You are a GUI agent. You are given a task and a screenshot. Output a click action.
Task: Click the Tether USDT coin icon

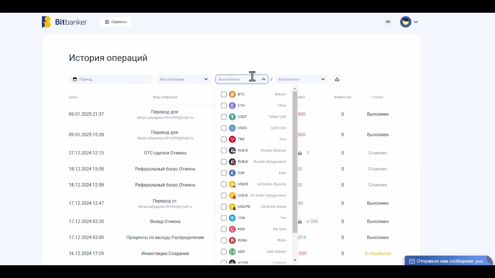(x=232, y=117)
